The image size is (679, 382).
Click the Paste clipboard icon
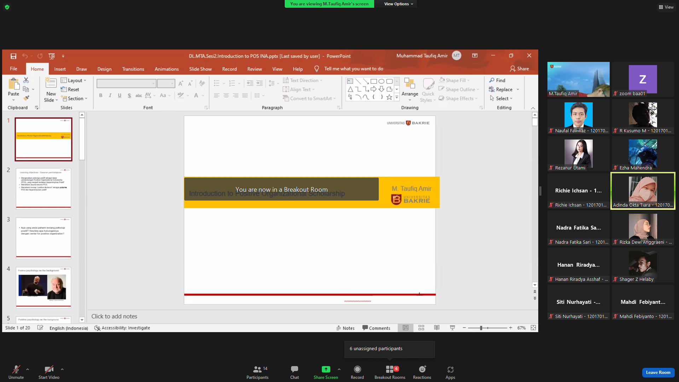click(14, 84)
